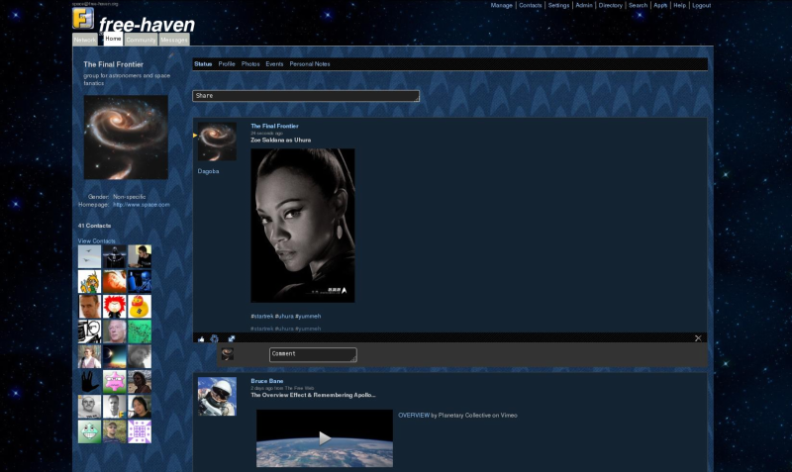Open blonde cartoon girl contact avatar
792x472 pixels.
[89, 281]
